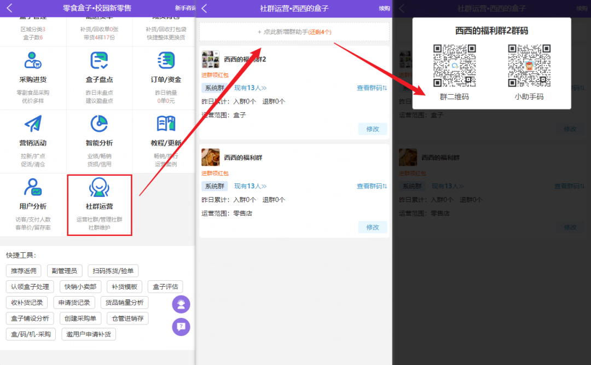
Task: Select 货品销量分析 quick tool
Action: [125, 303]
